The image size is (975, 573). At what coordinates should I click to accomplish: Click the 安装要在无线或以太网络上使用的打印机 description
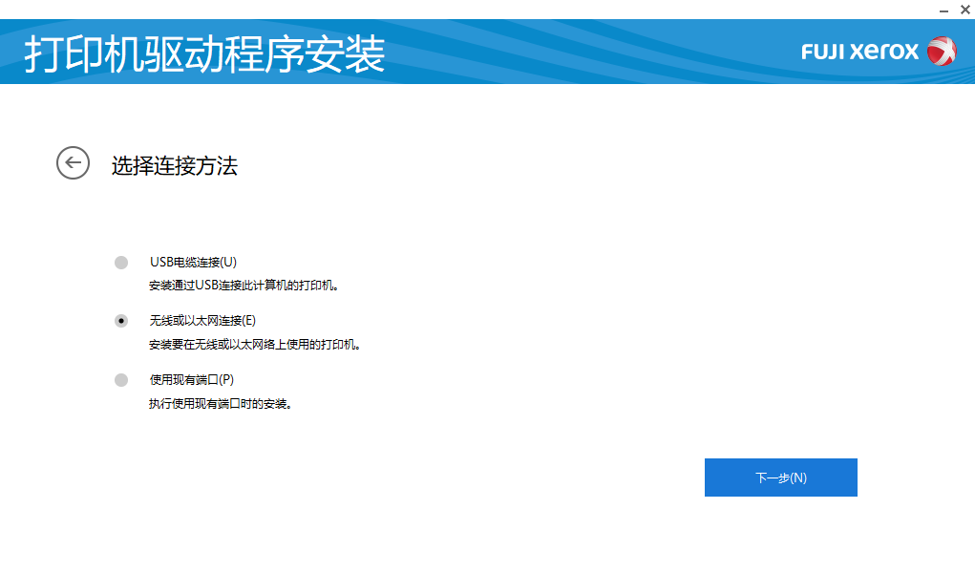254,344
